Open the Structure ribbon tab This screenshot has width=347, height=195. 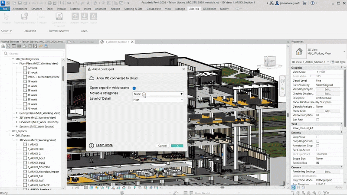click(37, 9)
